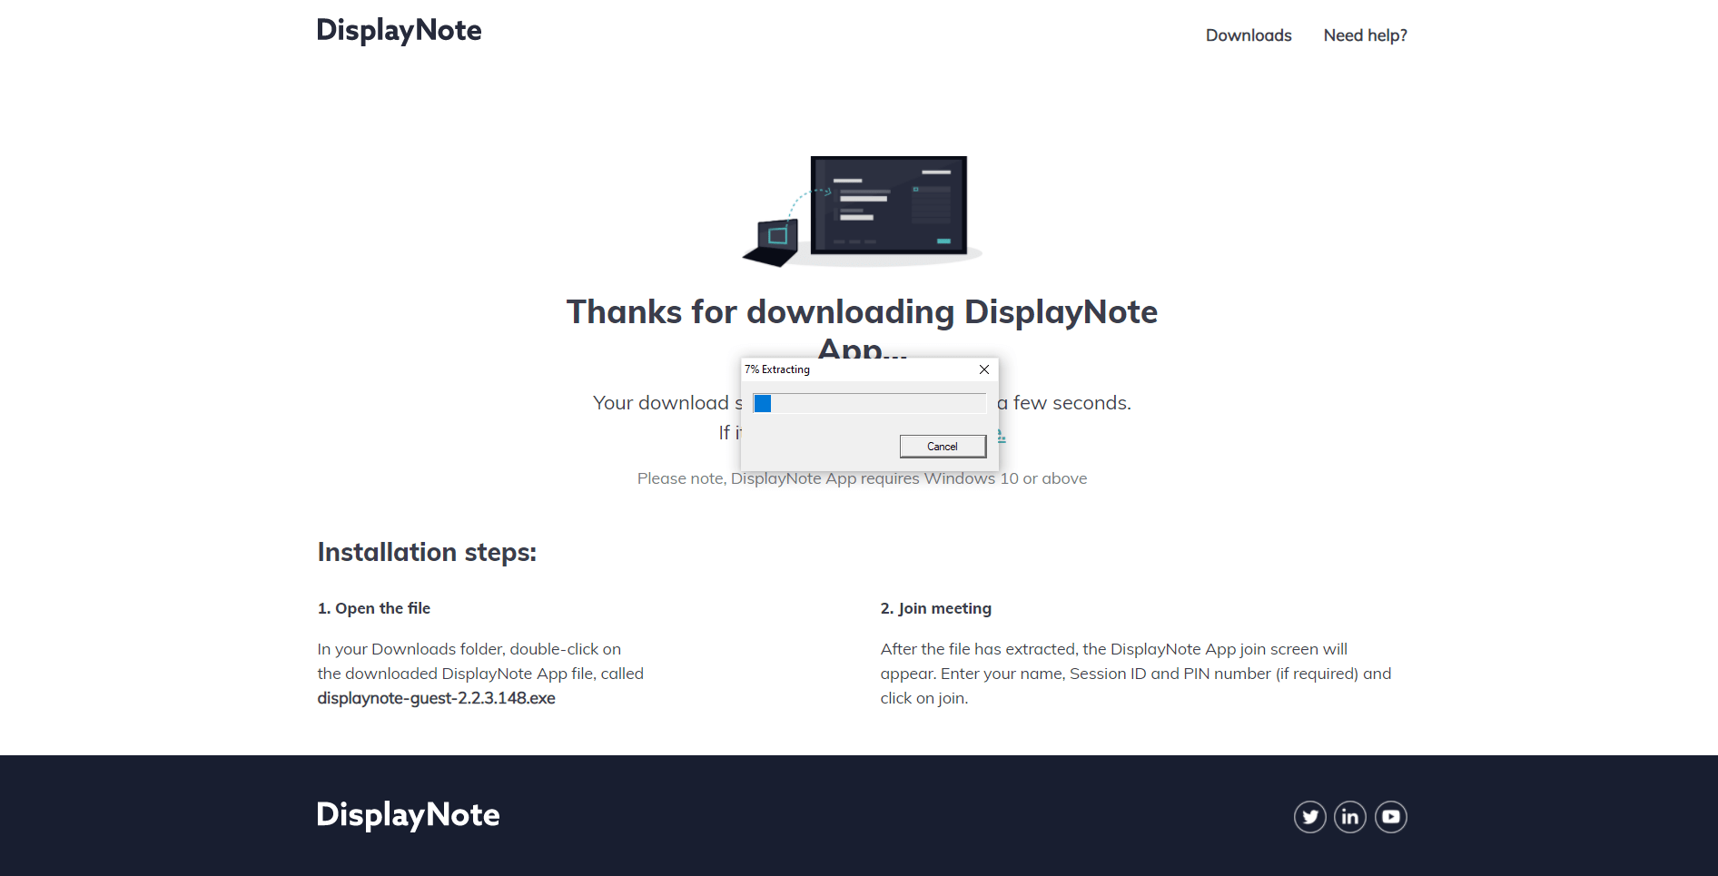
Task: Click the DisplayNote logo in the footer
Action: (x=408, y=814)
